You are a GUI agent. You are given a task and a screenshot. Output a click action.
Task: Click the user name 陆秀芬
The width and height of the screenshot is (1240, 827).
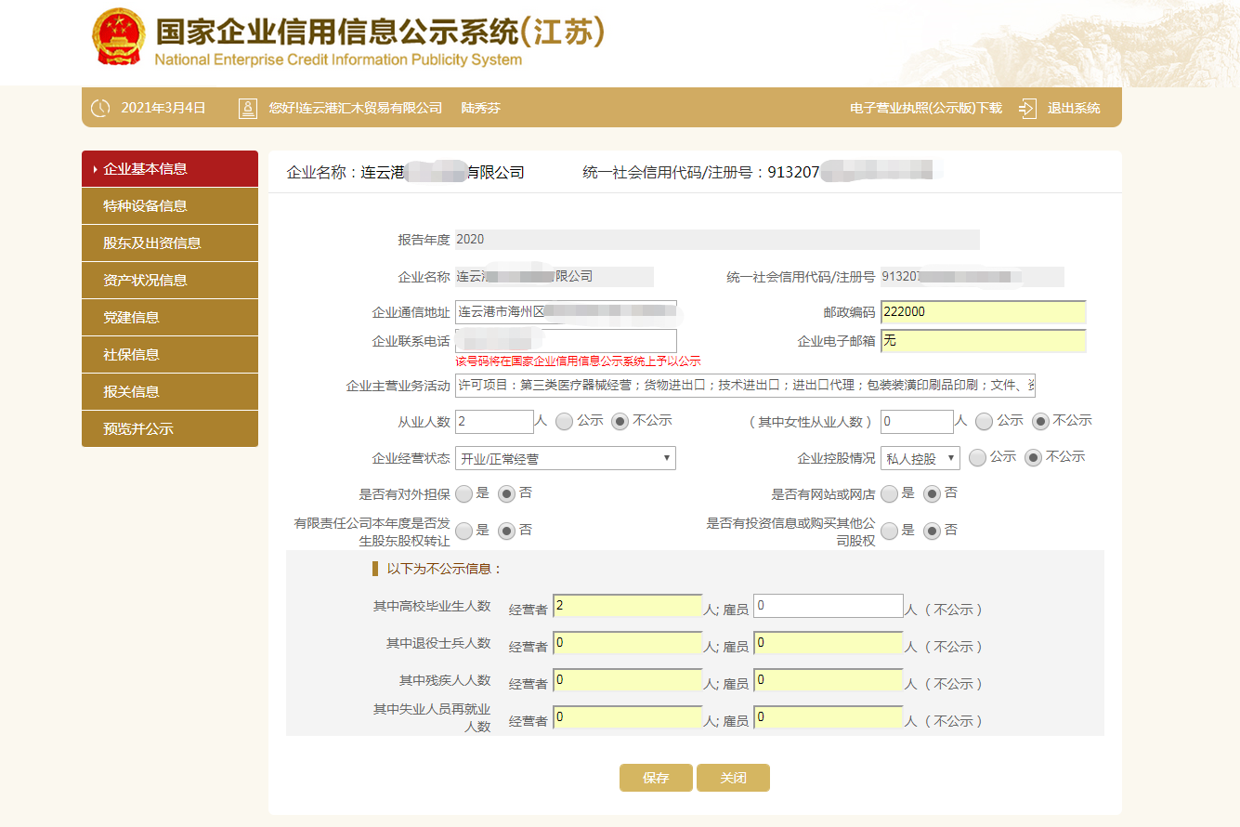481,108
